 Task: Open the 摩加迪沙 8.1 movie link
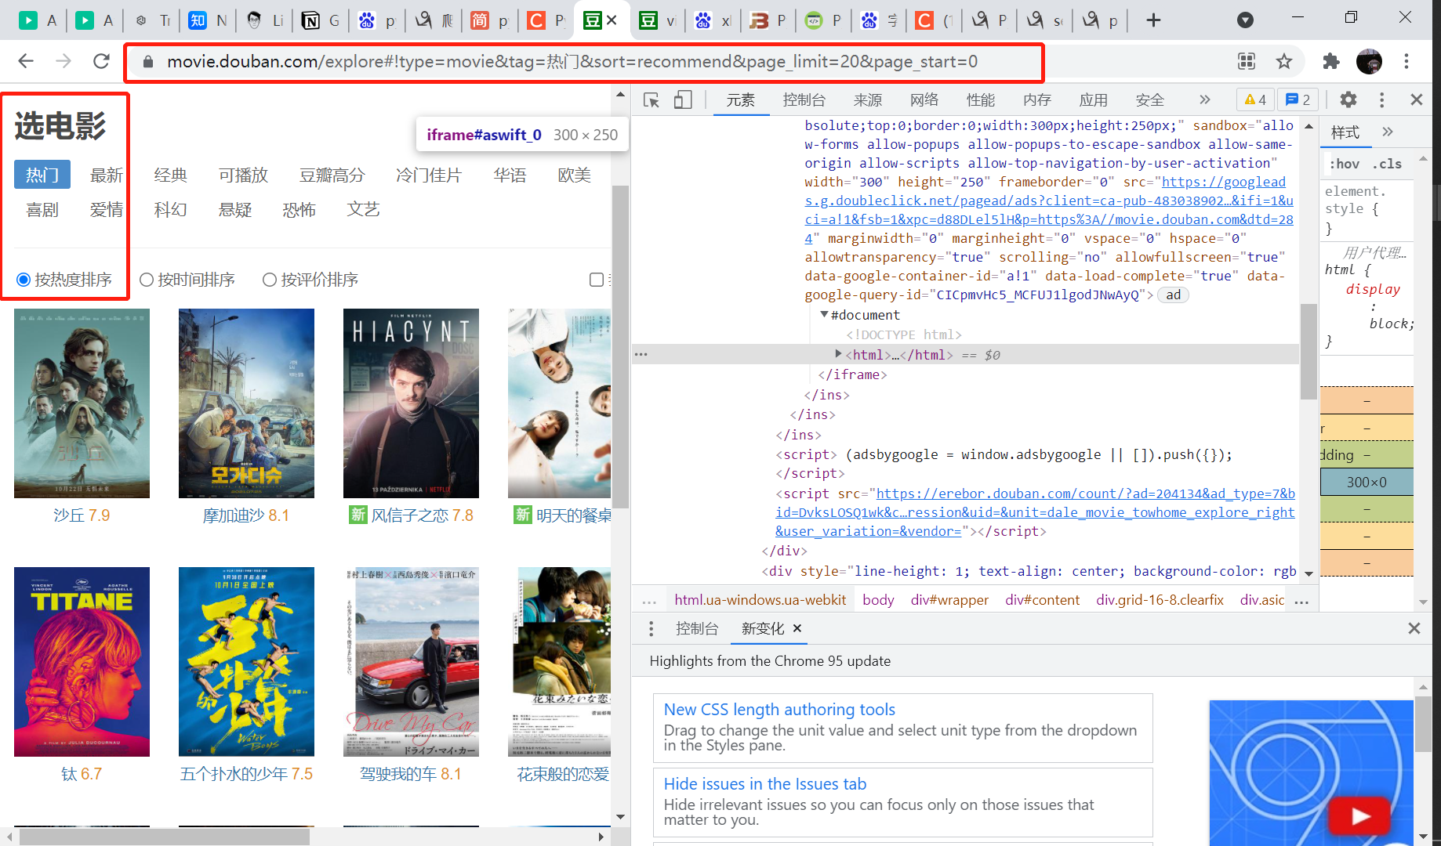pos(246,515)
